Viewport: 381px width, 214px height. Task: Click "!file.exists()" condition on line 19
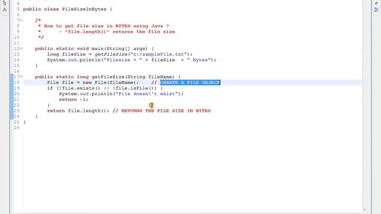[80, 89]
